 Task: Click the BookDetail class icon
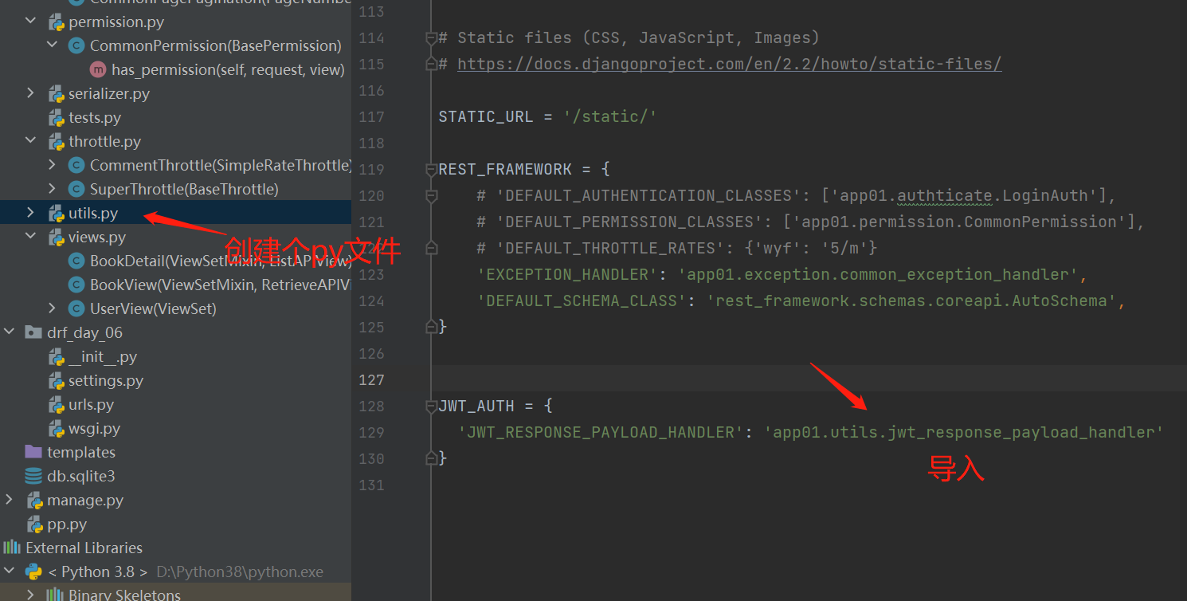pos(76,261)
